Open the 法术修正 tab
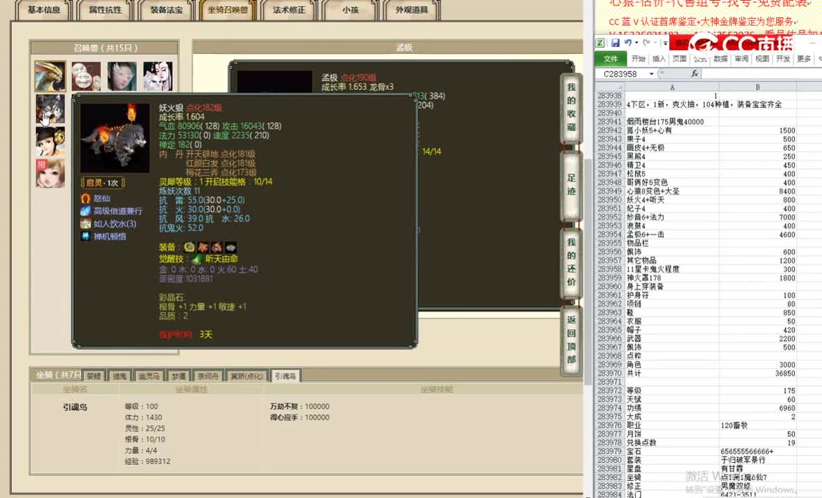Image resolution: width=822 pixels, height=498 pixels. pyautogui.click(x=289, y=10)
